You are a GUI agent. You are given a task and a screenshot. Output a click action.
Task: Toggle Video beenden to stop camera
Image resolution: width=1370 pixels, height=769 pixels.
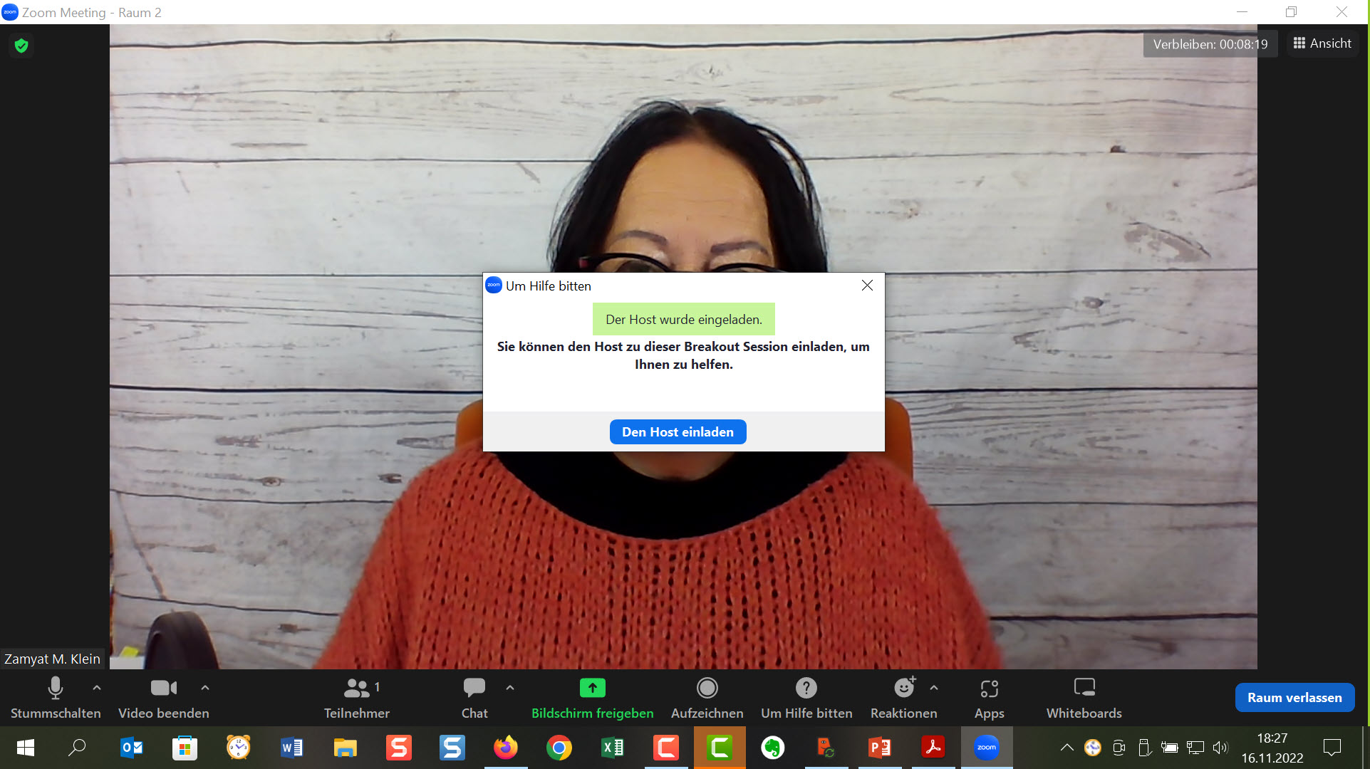(163, 696)
